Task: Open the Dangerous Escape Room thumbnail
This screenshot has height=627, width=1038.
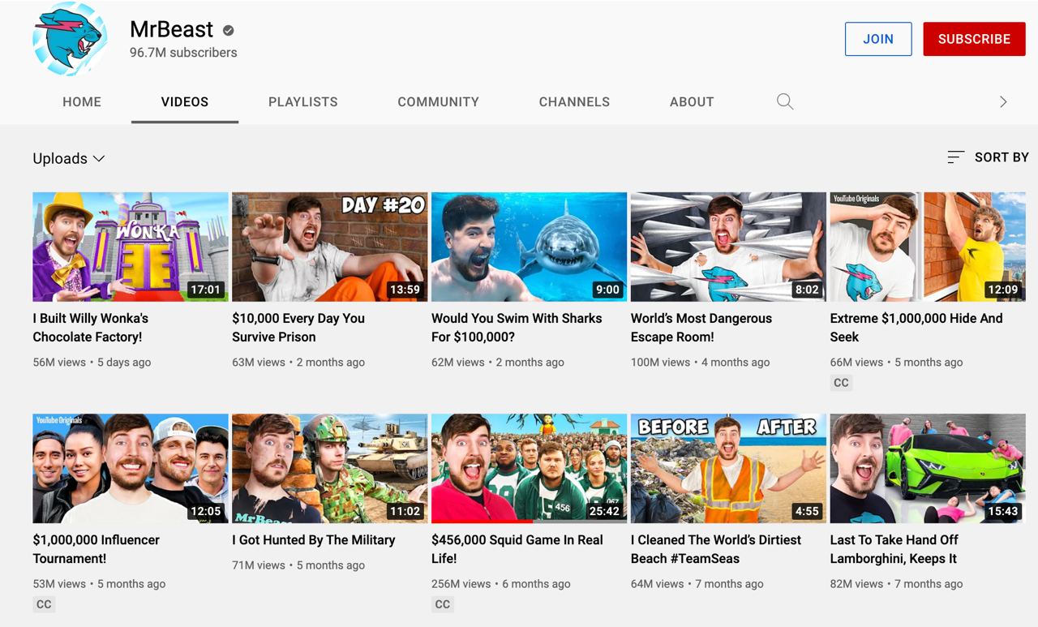Action: 729,247
